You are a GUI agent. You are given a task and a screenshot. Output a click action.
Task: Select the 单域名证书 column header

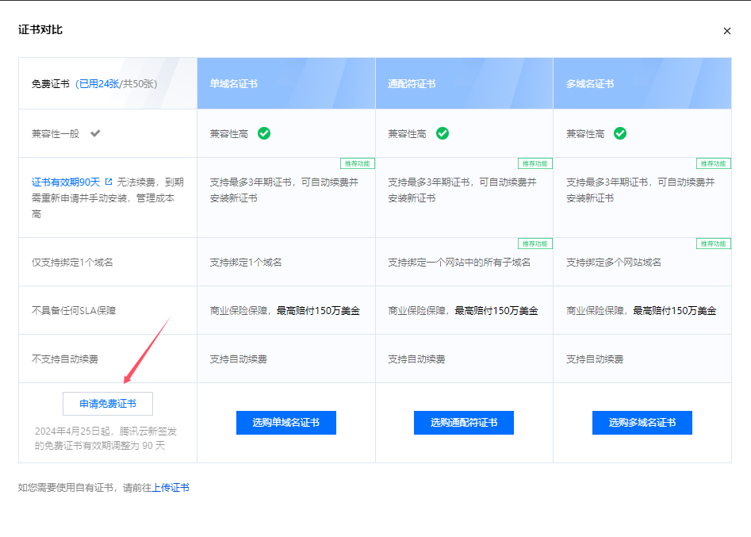click(233, 83)
